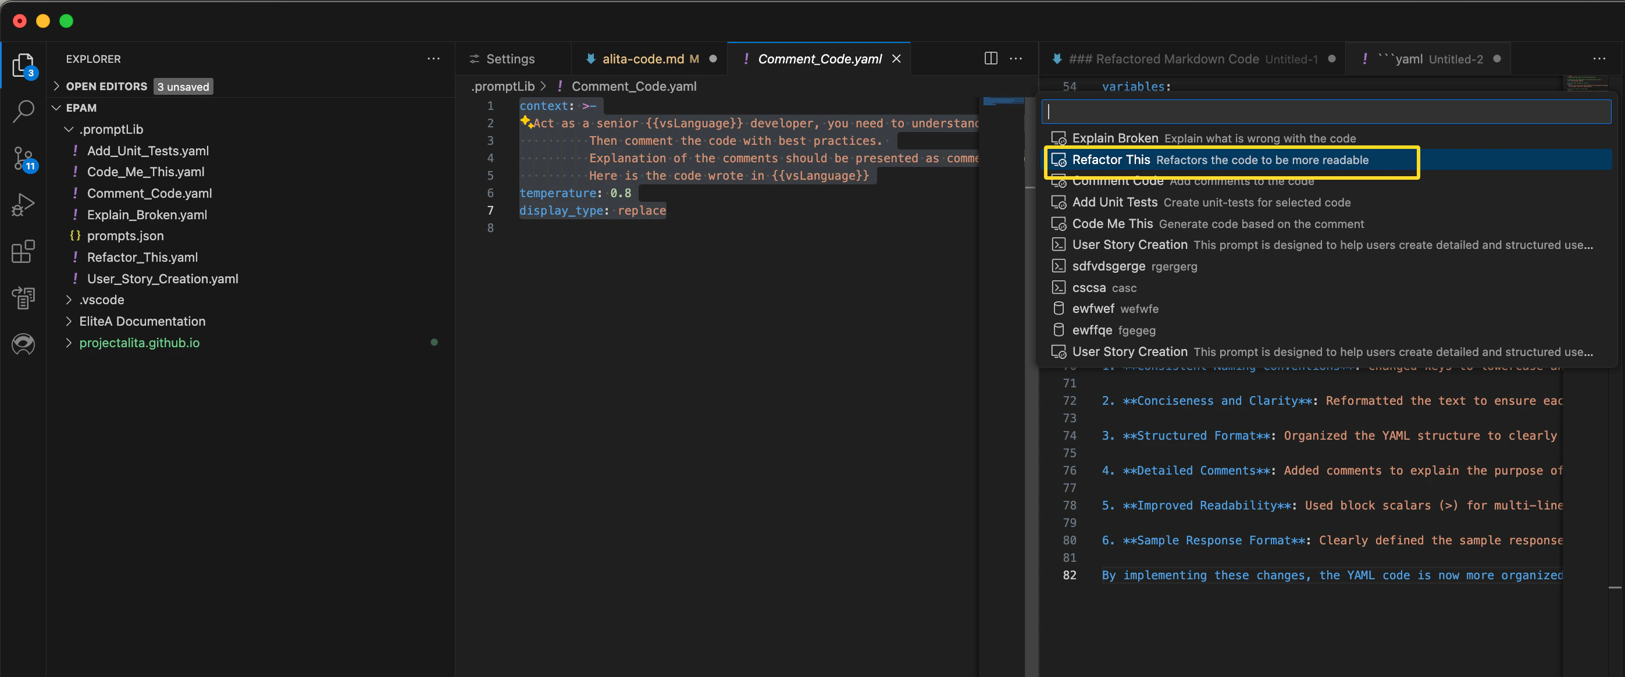Open the Extensions view icon
This screenshot has height=677, width=1625.
23,251
